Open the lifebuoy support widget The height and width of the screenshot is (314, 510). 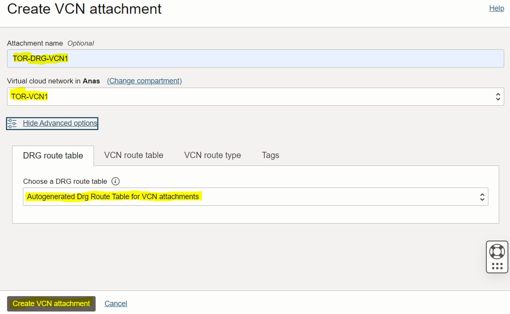[x=497, y=251]
